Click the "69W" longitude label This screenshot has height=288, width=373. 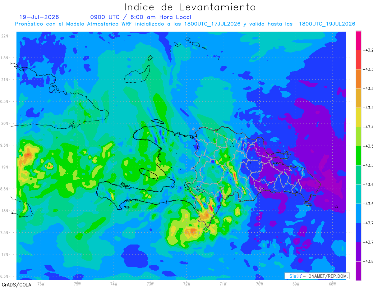296,284
